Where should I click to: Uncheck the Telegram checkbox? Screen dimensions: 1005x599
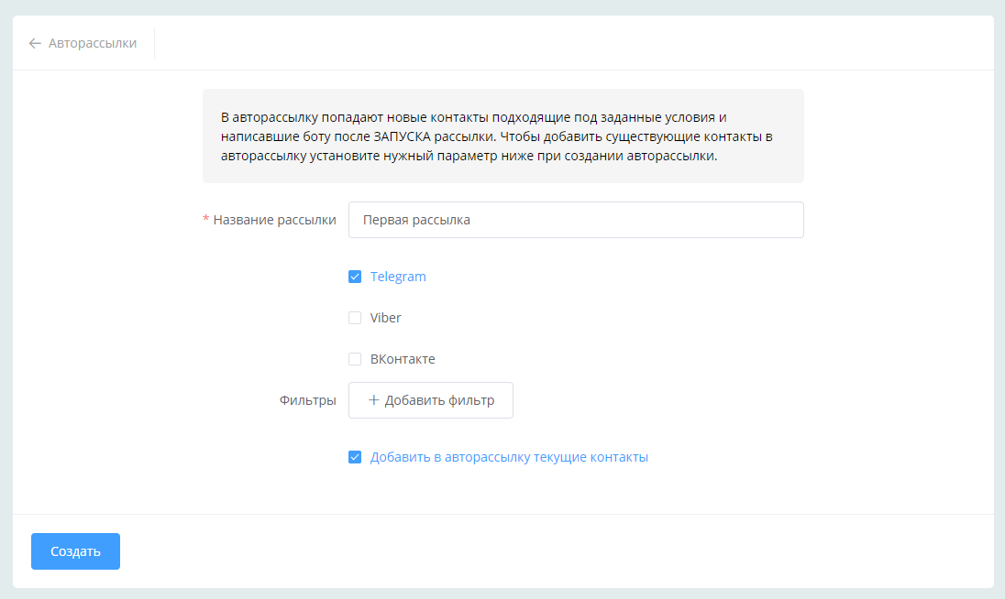pyautogui.click(x=355, y=277)
